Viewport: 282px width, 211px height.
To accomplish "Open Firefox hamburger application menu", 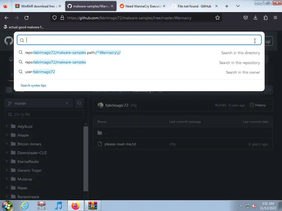I will click(x=275, y=18).
